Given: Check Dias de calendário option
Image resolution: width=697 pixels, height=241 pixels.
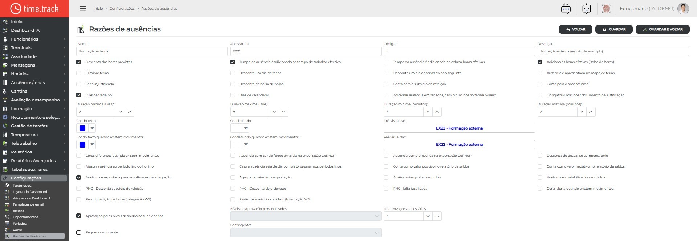Looking at the screenshot, I should pyautogui.click(x=232, y=95).
